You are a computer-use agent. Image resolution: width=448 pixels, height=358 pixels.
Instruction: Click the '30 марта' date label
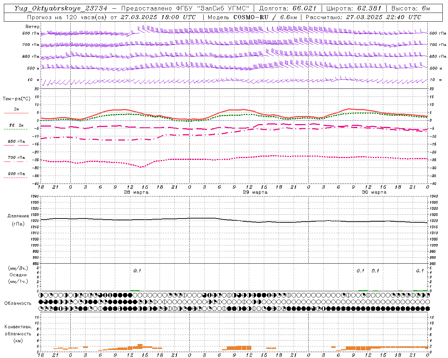coord(374,192)
